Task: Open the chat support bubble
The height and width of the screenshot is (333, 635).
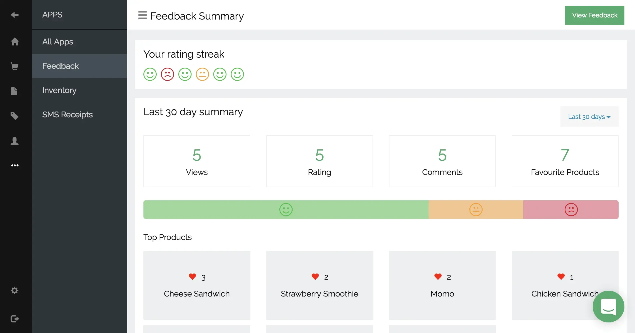Action: point(608,307)
